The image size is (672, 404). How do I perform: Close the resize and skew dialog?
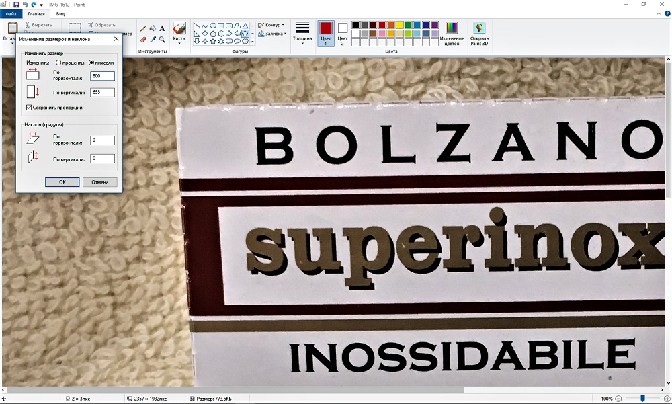tap(116, 39)
